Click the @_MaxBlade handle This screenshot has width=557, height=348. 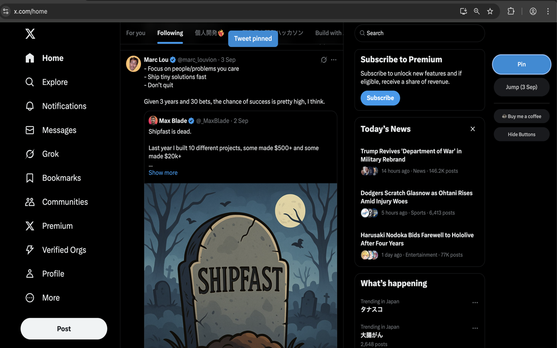[x=213, y=120]
